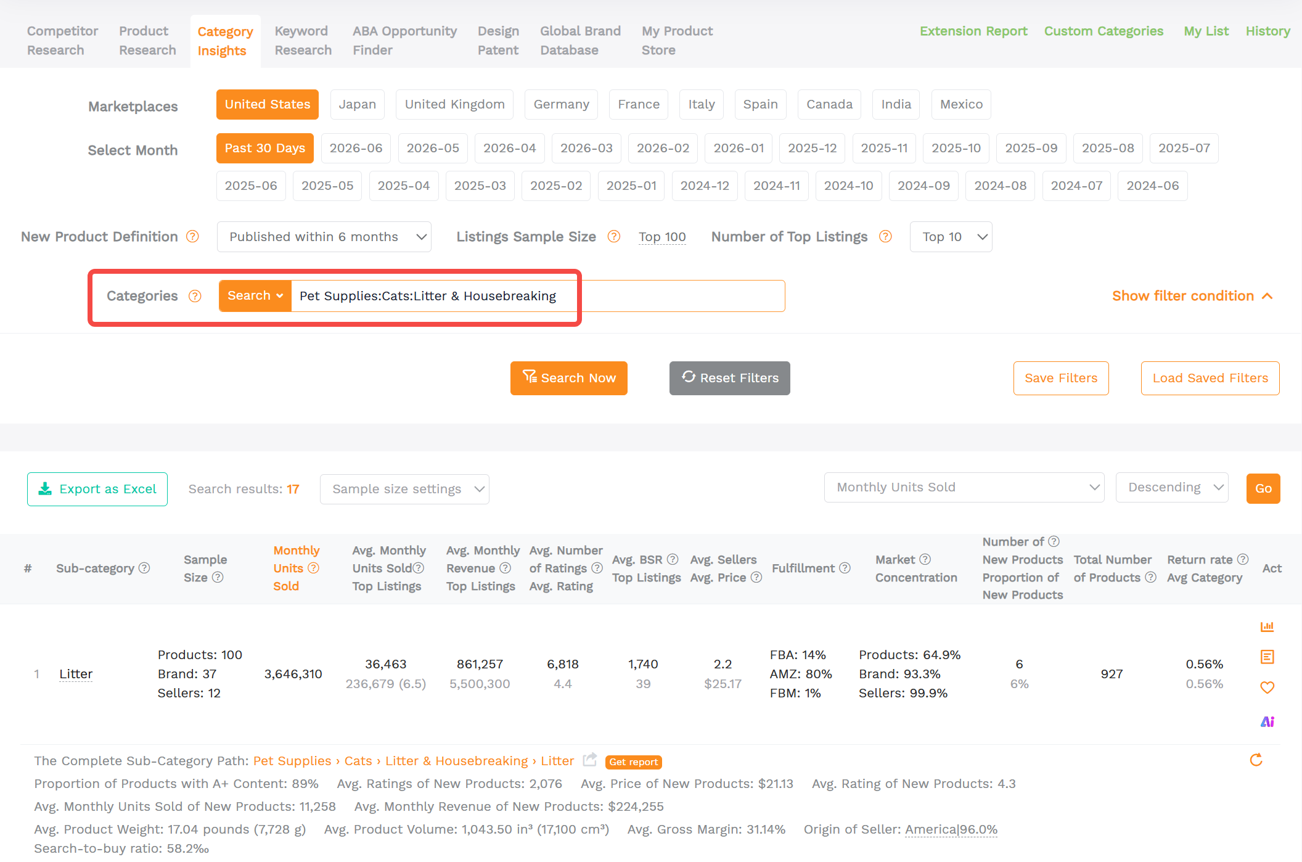Refresh sub-category data with circular arrow icon
The width and height of the screenshot is (1302, 862).
(1256, 760)
